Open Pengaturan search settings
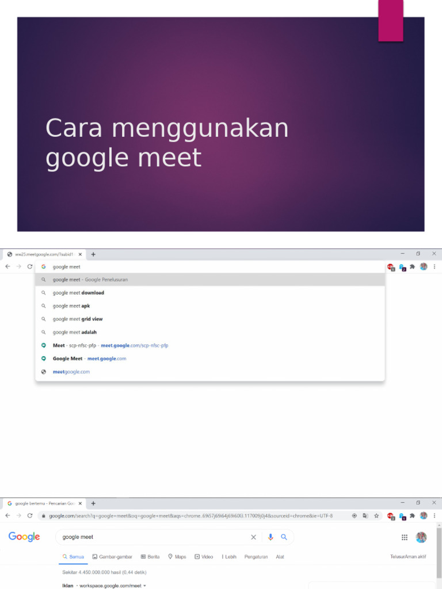This screenshot has height=589, width=442. point(256,557)
